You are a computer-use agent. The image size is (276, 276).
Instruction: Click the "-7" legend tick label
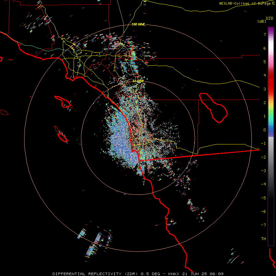tap(263, 225)
